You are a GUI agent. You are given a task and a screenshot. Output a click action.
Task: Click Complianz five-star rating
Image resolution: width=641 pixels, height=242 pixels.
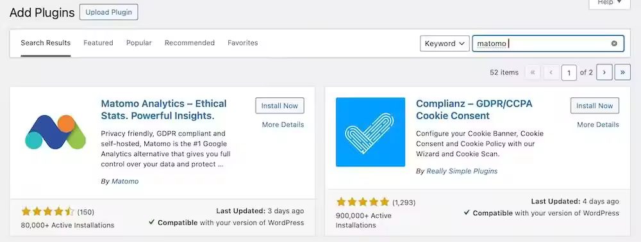pyautogui.click(x=363, y=202)
